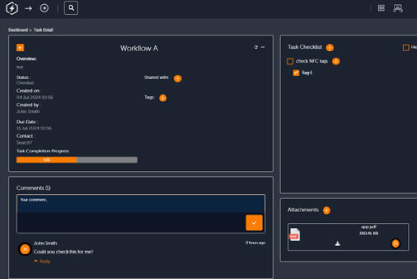The height and width of the screenshot is (279, 417).
Task: Uncheck the checked Tag sub-item checkbox
Action: click(x=296, y=73)
